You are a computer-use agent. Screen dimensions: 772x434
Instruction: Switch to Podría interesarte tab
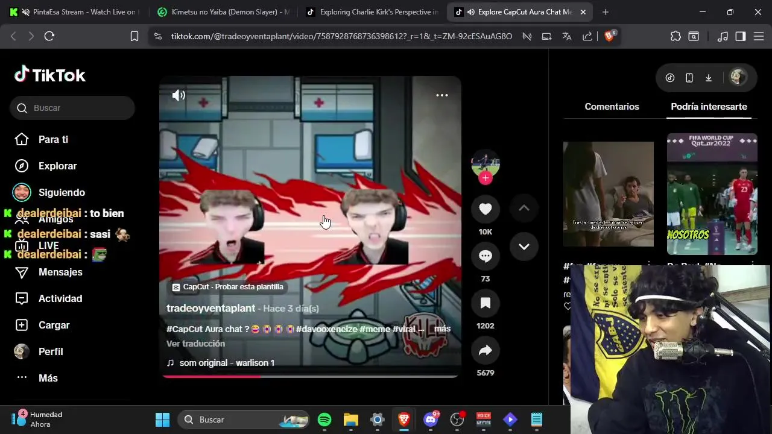[x=709, y=107]
